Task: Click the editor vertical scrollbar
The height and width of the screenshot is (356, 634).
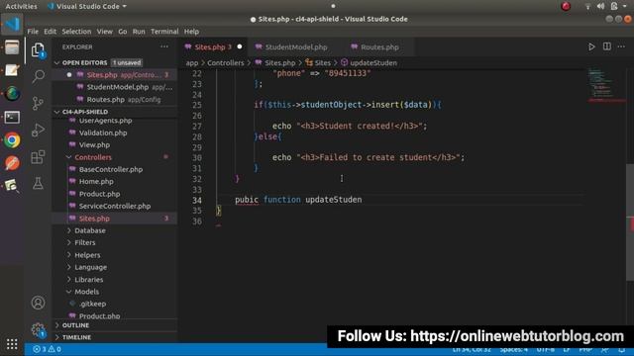Action: coord(630,222)
